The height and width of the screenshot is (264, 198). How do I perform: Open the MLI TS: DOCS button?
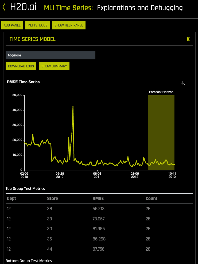37,25
